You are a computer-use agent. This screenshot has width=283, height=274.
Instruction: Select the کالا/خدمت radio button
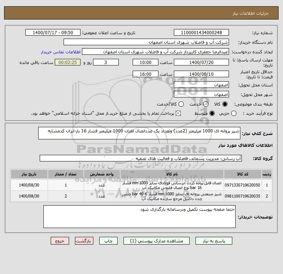tap(181, 104)
